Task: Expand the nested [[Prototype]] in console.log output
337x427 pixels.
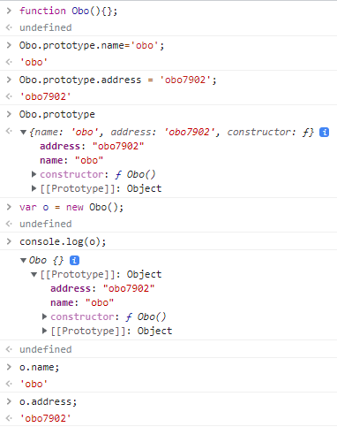Action: pos(45,331)
